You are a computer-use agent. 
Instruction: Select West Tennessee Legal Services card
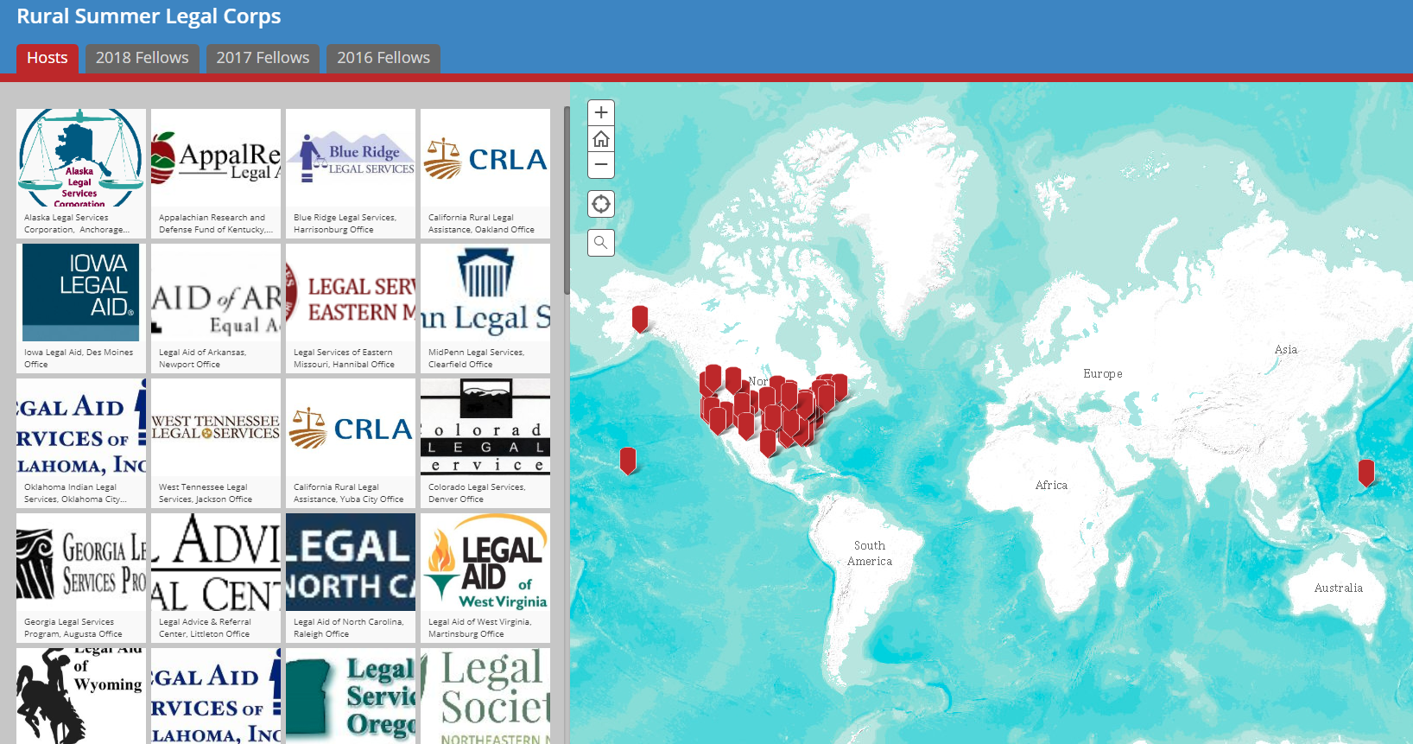(216, 443)
